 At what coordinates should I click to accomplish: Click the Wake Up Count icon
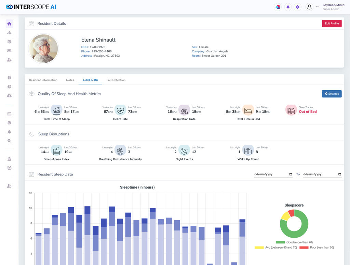pos(248,150)
